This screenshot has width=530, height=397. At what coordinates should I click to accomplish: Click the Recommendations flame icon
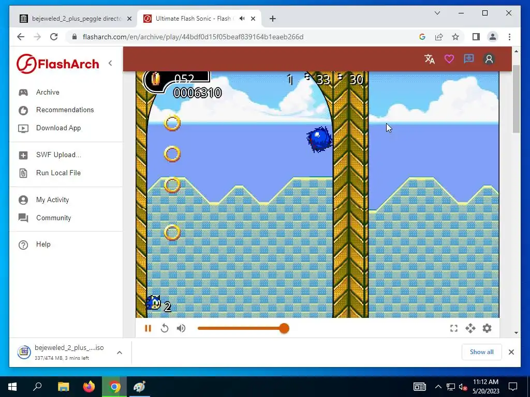click(23, 111)
